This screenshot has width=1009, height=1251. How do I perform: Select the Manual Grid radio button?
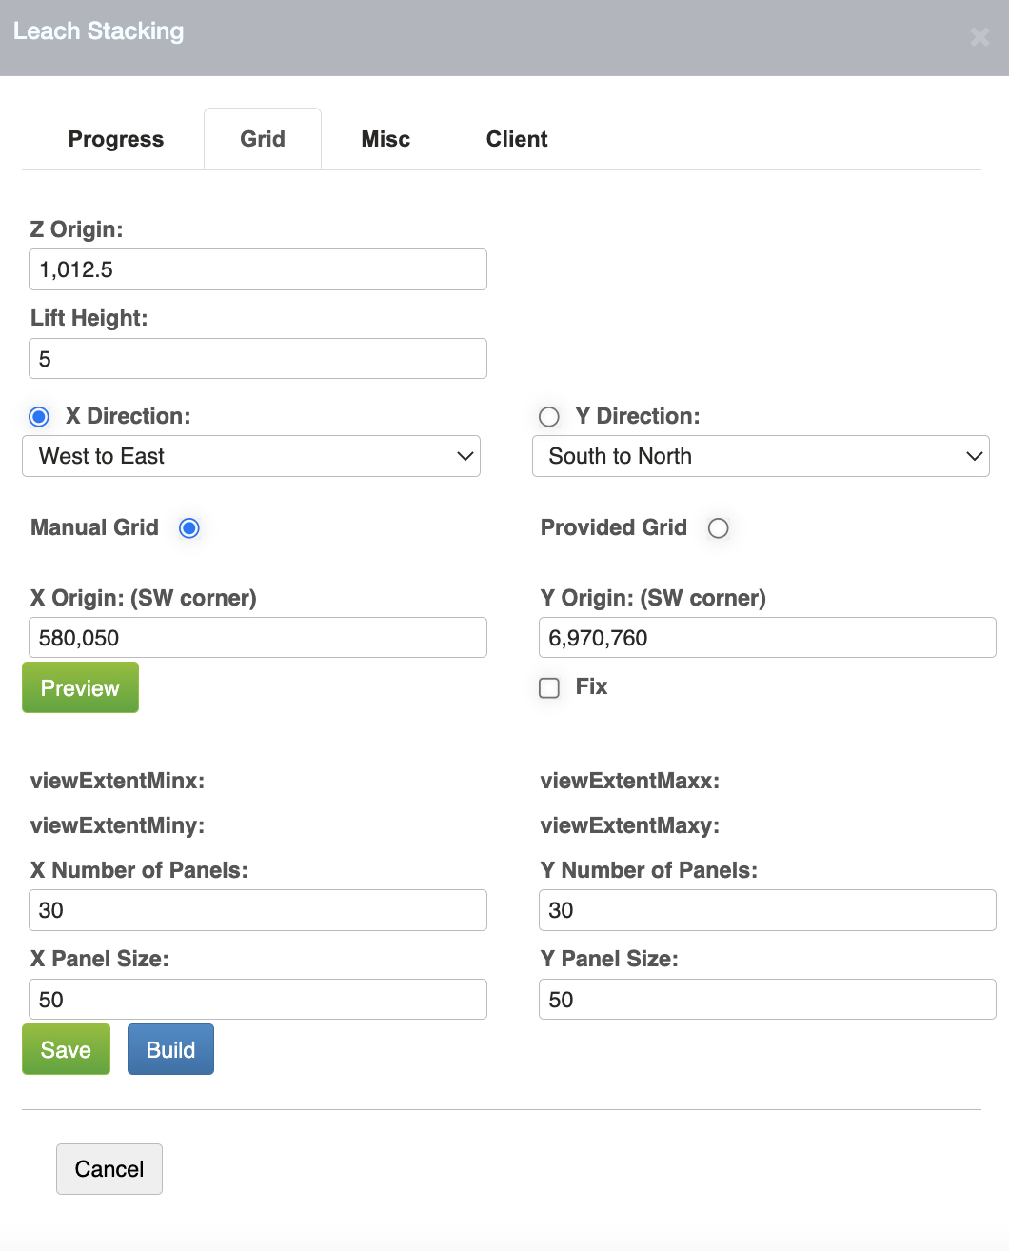tap(188, 527)
